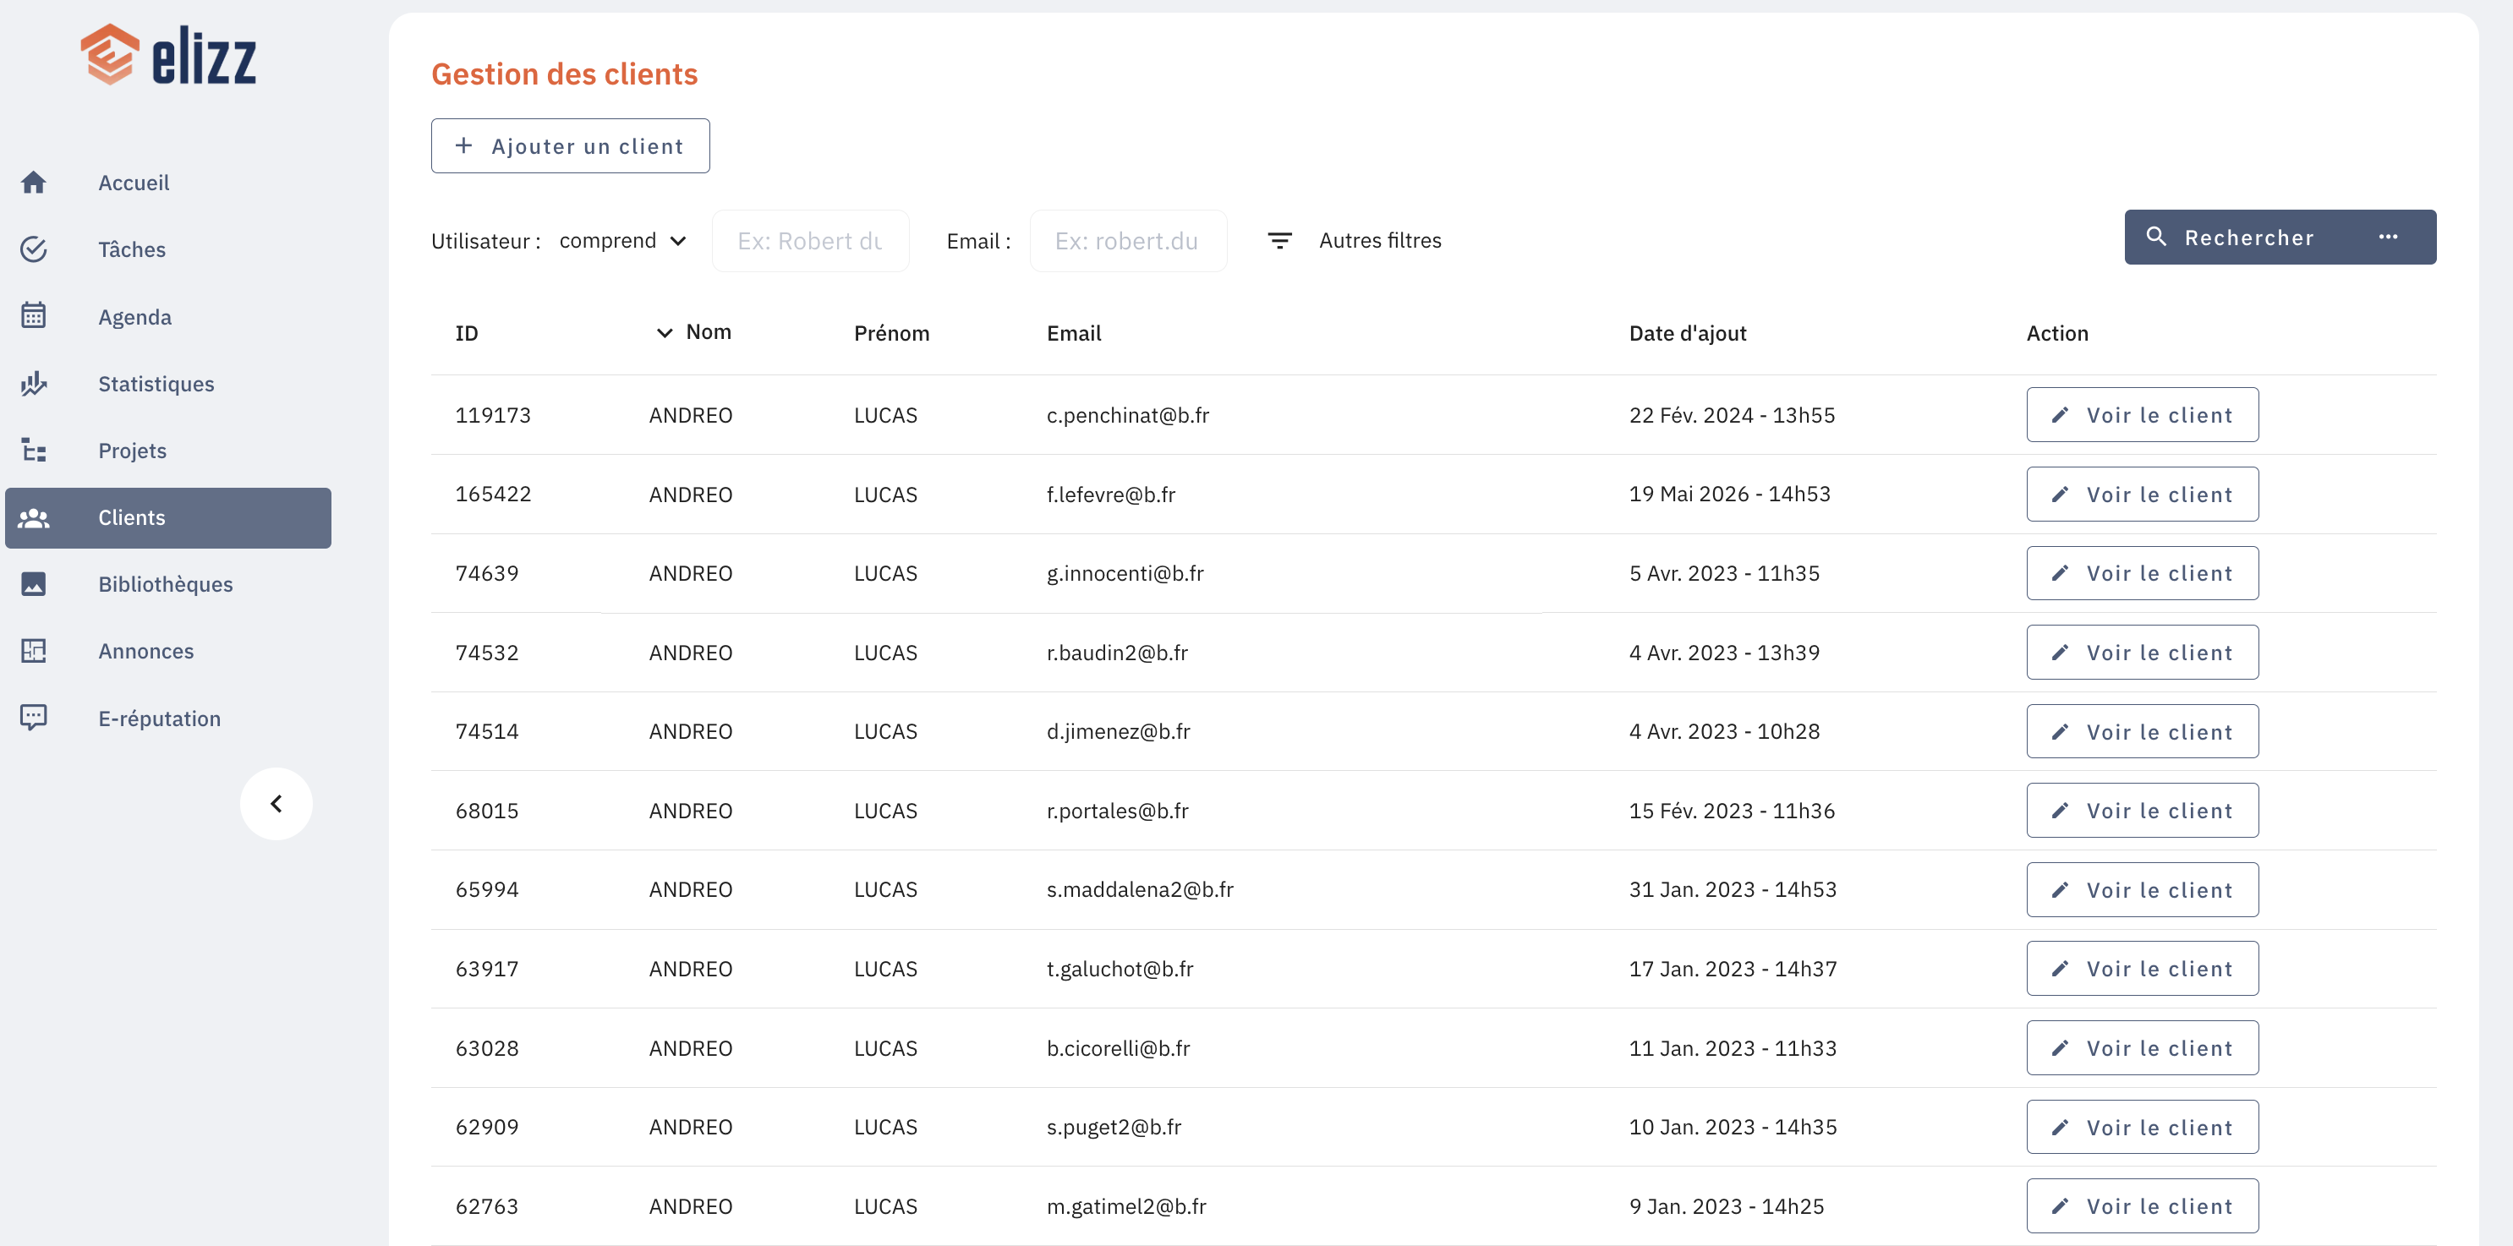View client s.maddalena2@b.fr
This screenshot has height=1246, width=2513.
point(2143,889)
